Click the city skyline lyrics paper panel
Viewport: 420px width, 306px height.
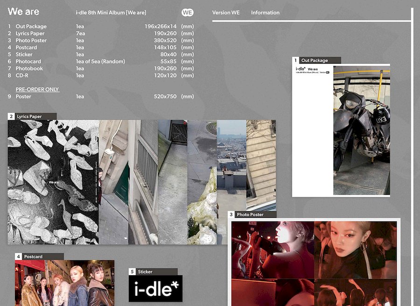[x=231, y=154]
